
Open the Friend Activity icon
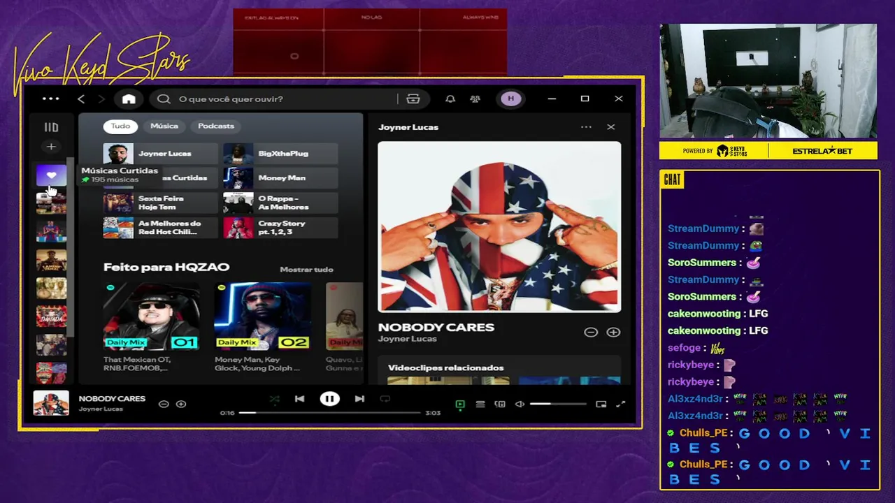(475, 99)
